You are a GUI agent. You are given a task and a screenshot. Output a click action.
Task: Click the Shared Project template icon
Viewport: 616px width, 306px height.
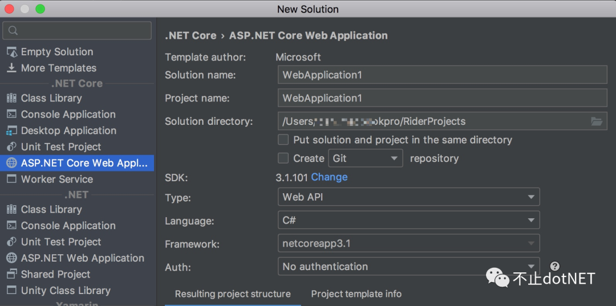pyautogui.click(x=11, y=274)
